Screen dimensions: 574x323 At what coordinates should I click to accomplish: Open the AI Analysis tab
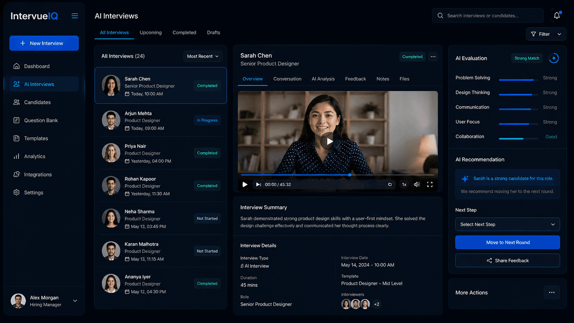point(323,78)
